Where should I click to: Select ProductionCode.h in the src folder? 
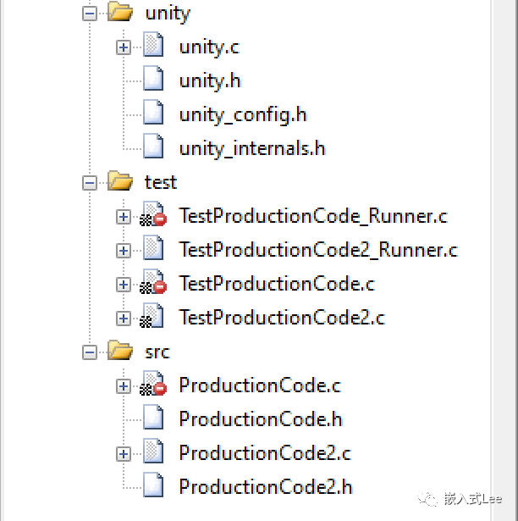point(260,419)
